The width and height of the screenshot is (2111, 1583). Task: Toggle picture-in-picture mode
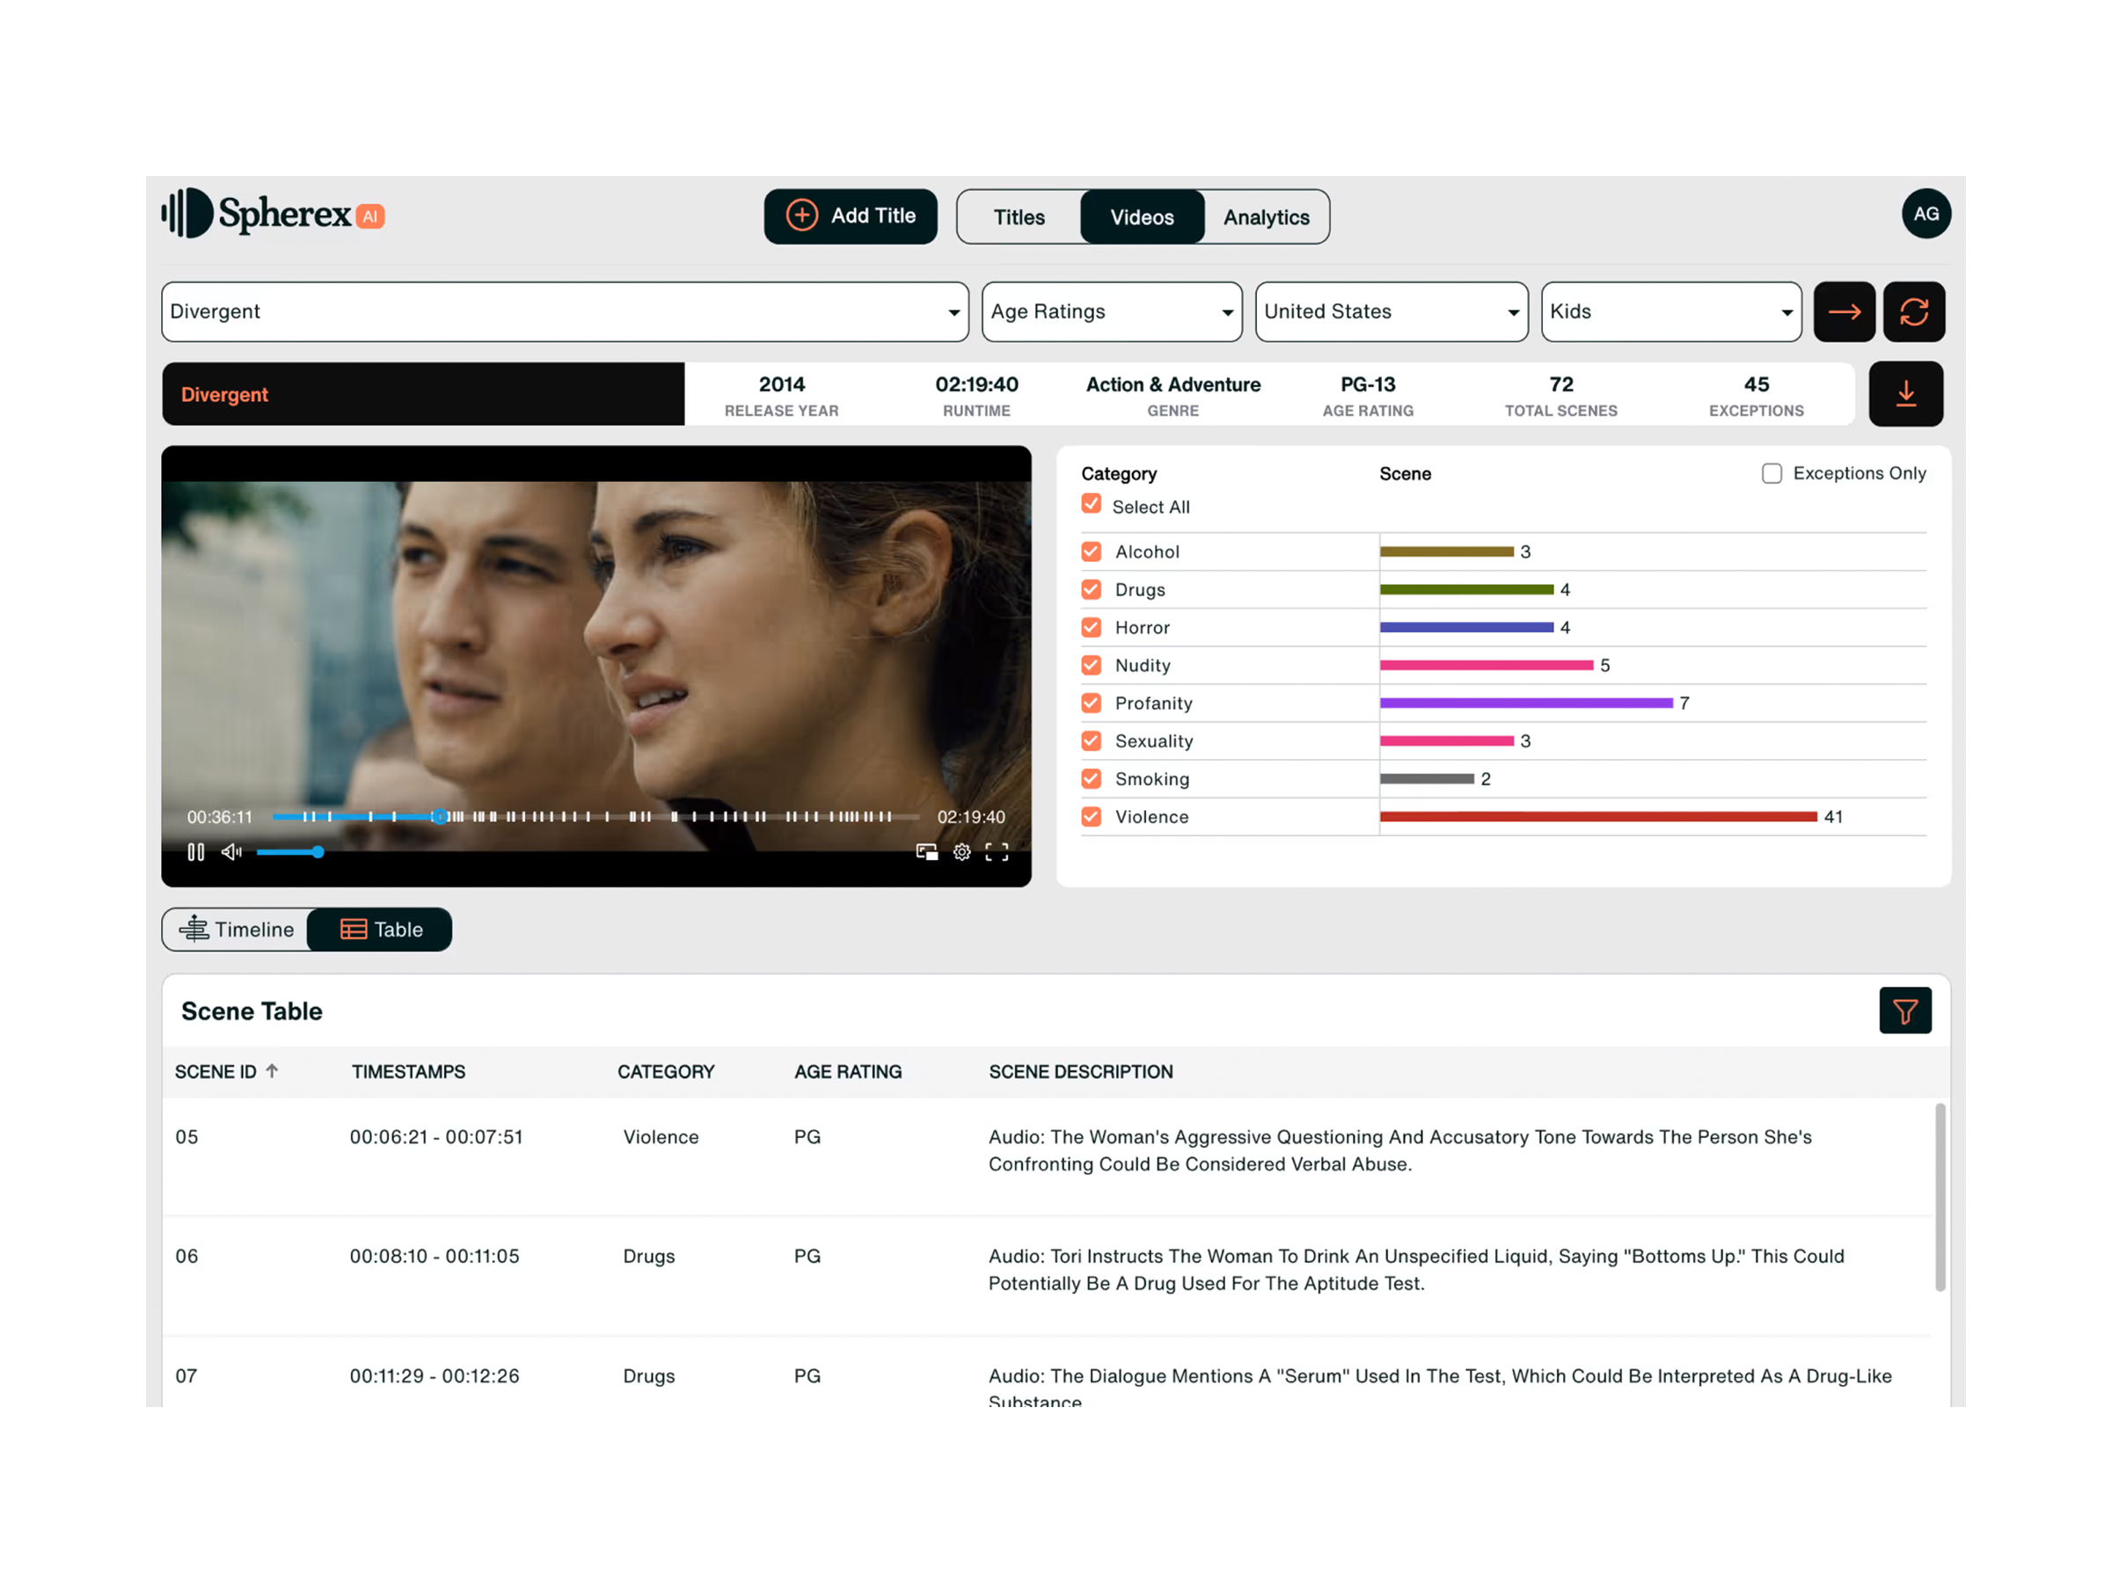pos(927,852)
